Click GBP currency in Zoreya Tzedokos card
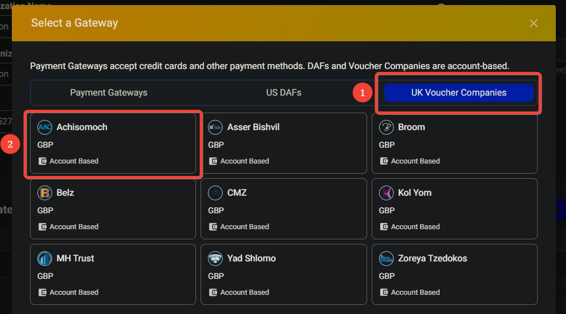The width and height of the screenshot is (566, 314). point(386,276)
